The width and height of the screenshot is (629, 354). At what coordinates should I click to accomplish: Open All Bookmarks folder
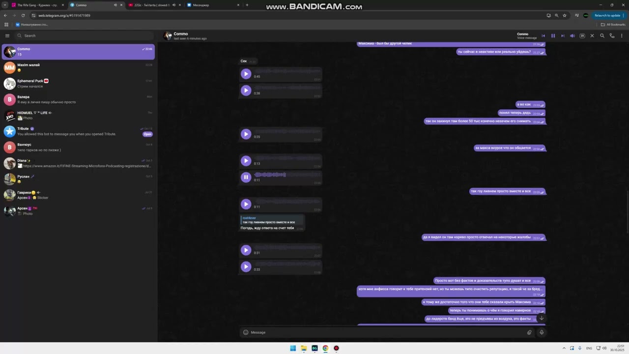pyautogui.click(x=613, y=25)
